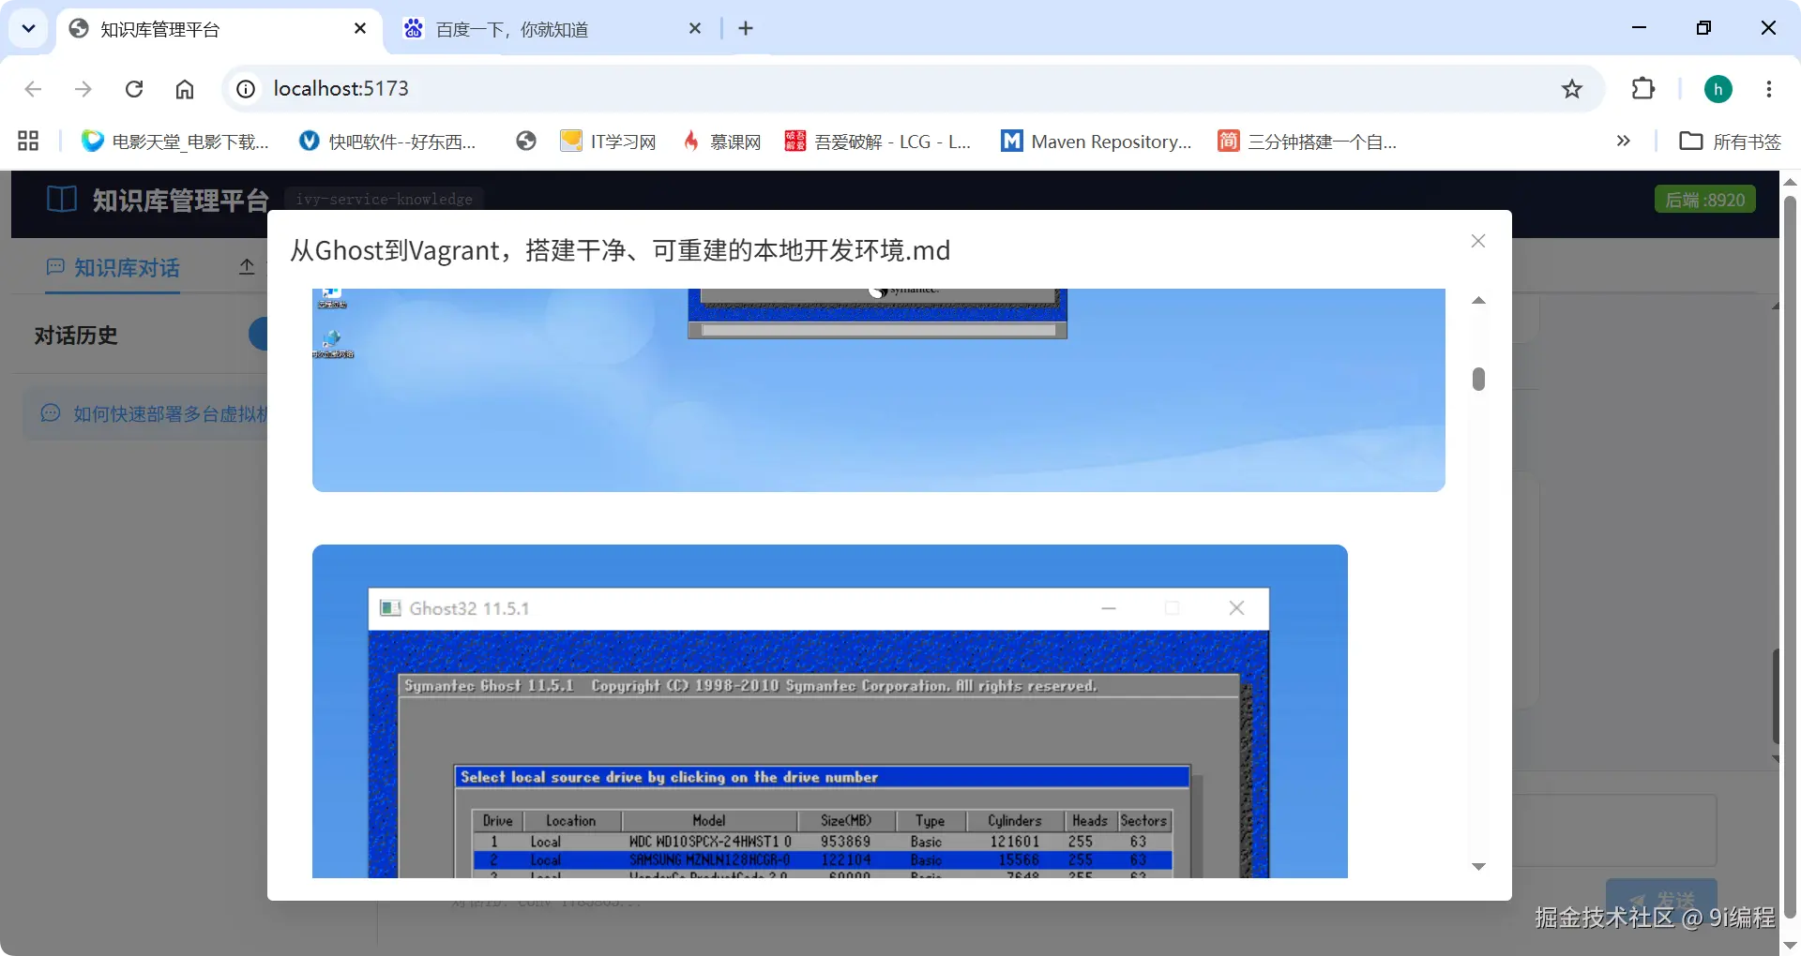Reload the current page
The width and height of the screenshot is (1801, 956).
pyautogui.click(x=134, y=89)
